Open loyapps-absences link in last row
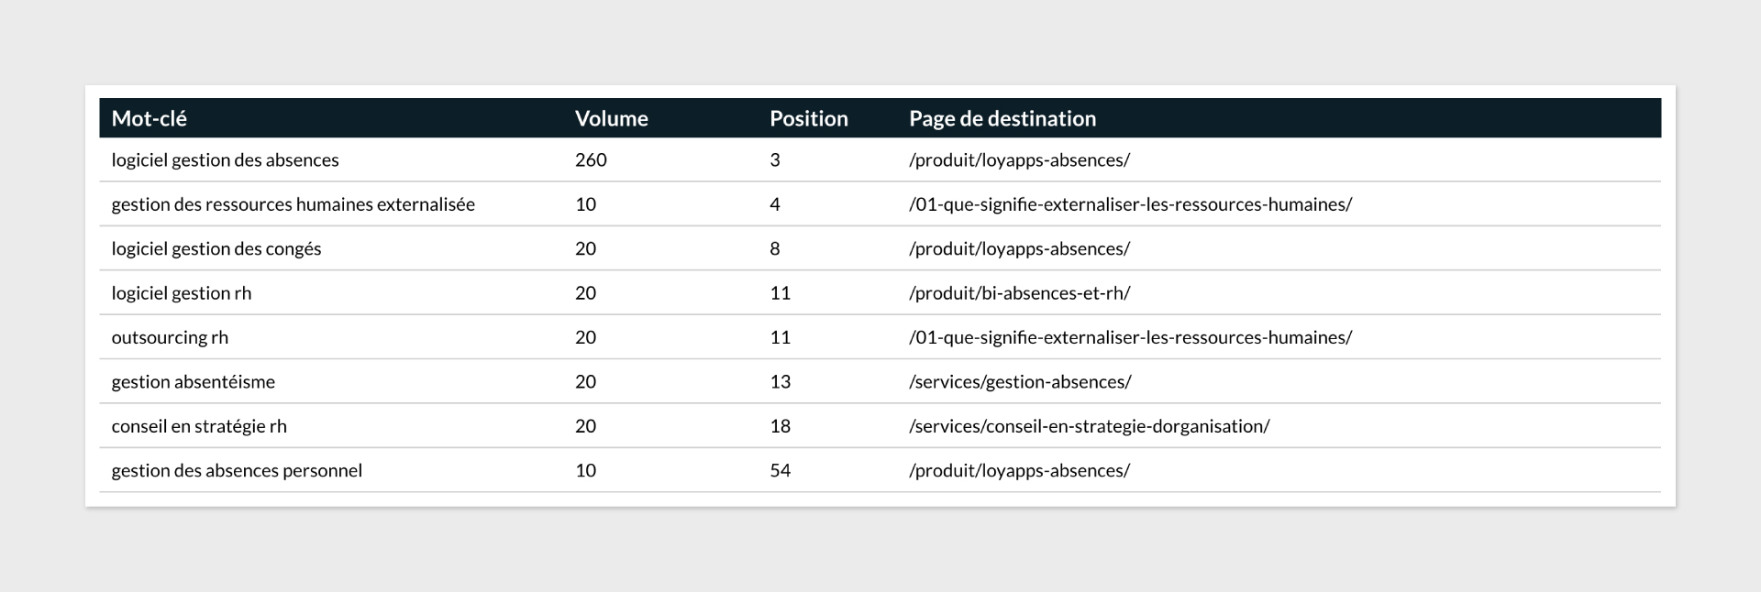 pos(1019,471)
